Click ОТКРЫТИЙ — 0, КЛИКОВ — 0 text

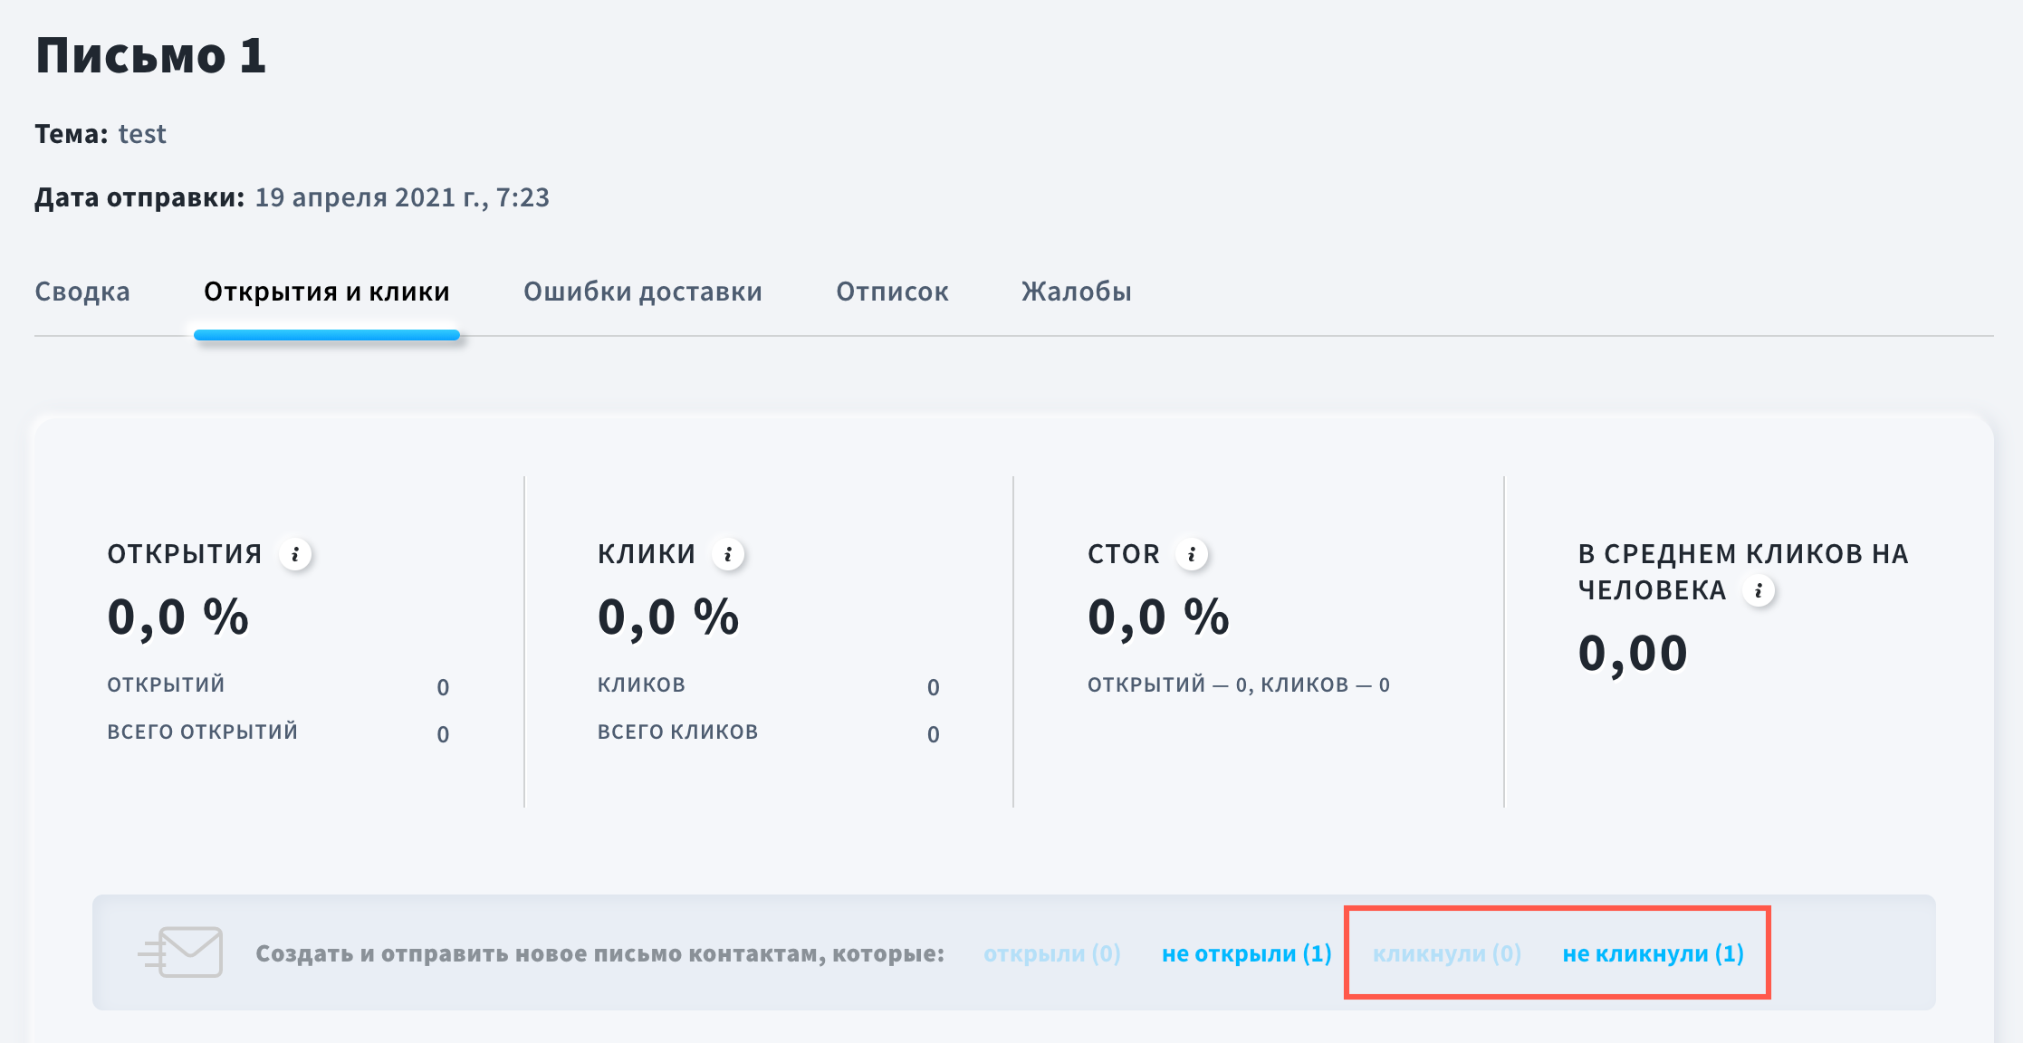click(1239, 684)
